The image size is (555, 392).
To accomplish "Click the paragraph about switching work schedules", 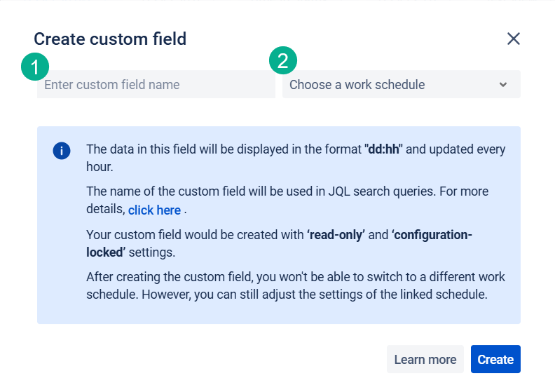I will tap(296, 286).
